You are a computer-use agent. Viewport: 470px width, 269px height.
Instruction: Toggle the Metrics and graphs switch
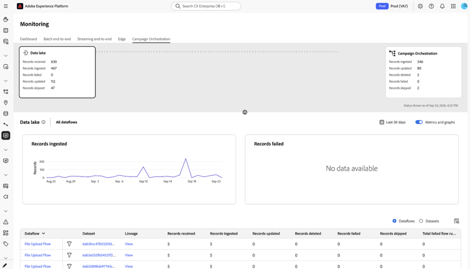419,122
